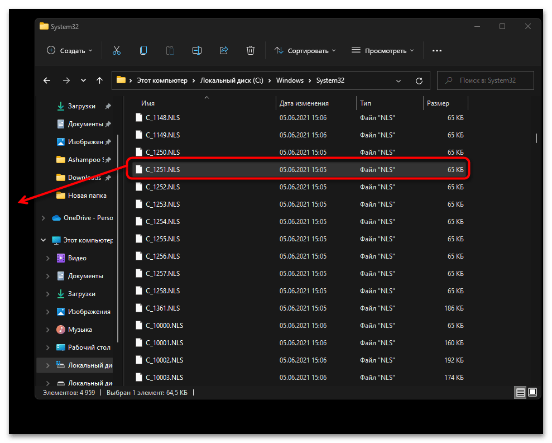
Task: Click the Copy icon in the toolbar
Action: (143, 50)
